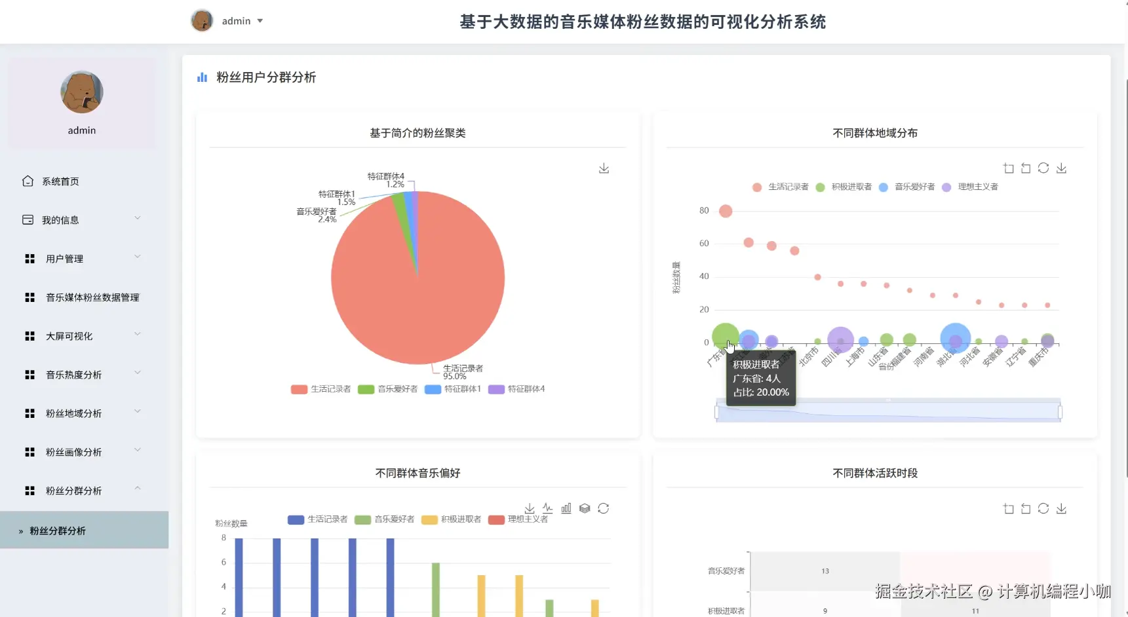Screen dimensions: 1128x617
Task: Click left handle of regional chart zoom slider
Action: tap(716, 412)
